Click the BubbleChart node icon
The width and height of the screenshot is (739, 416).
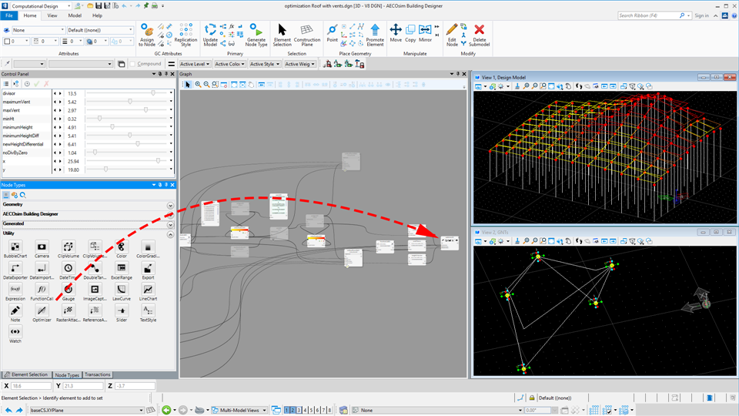(15, 247)
